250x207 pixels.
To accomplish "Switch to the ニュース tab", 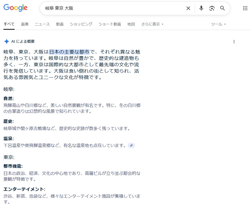I will pos(42,24).
